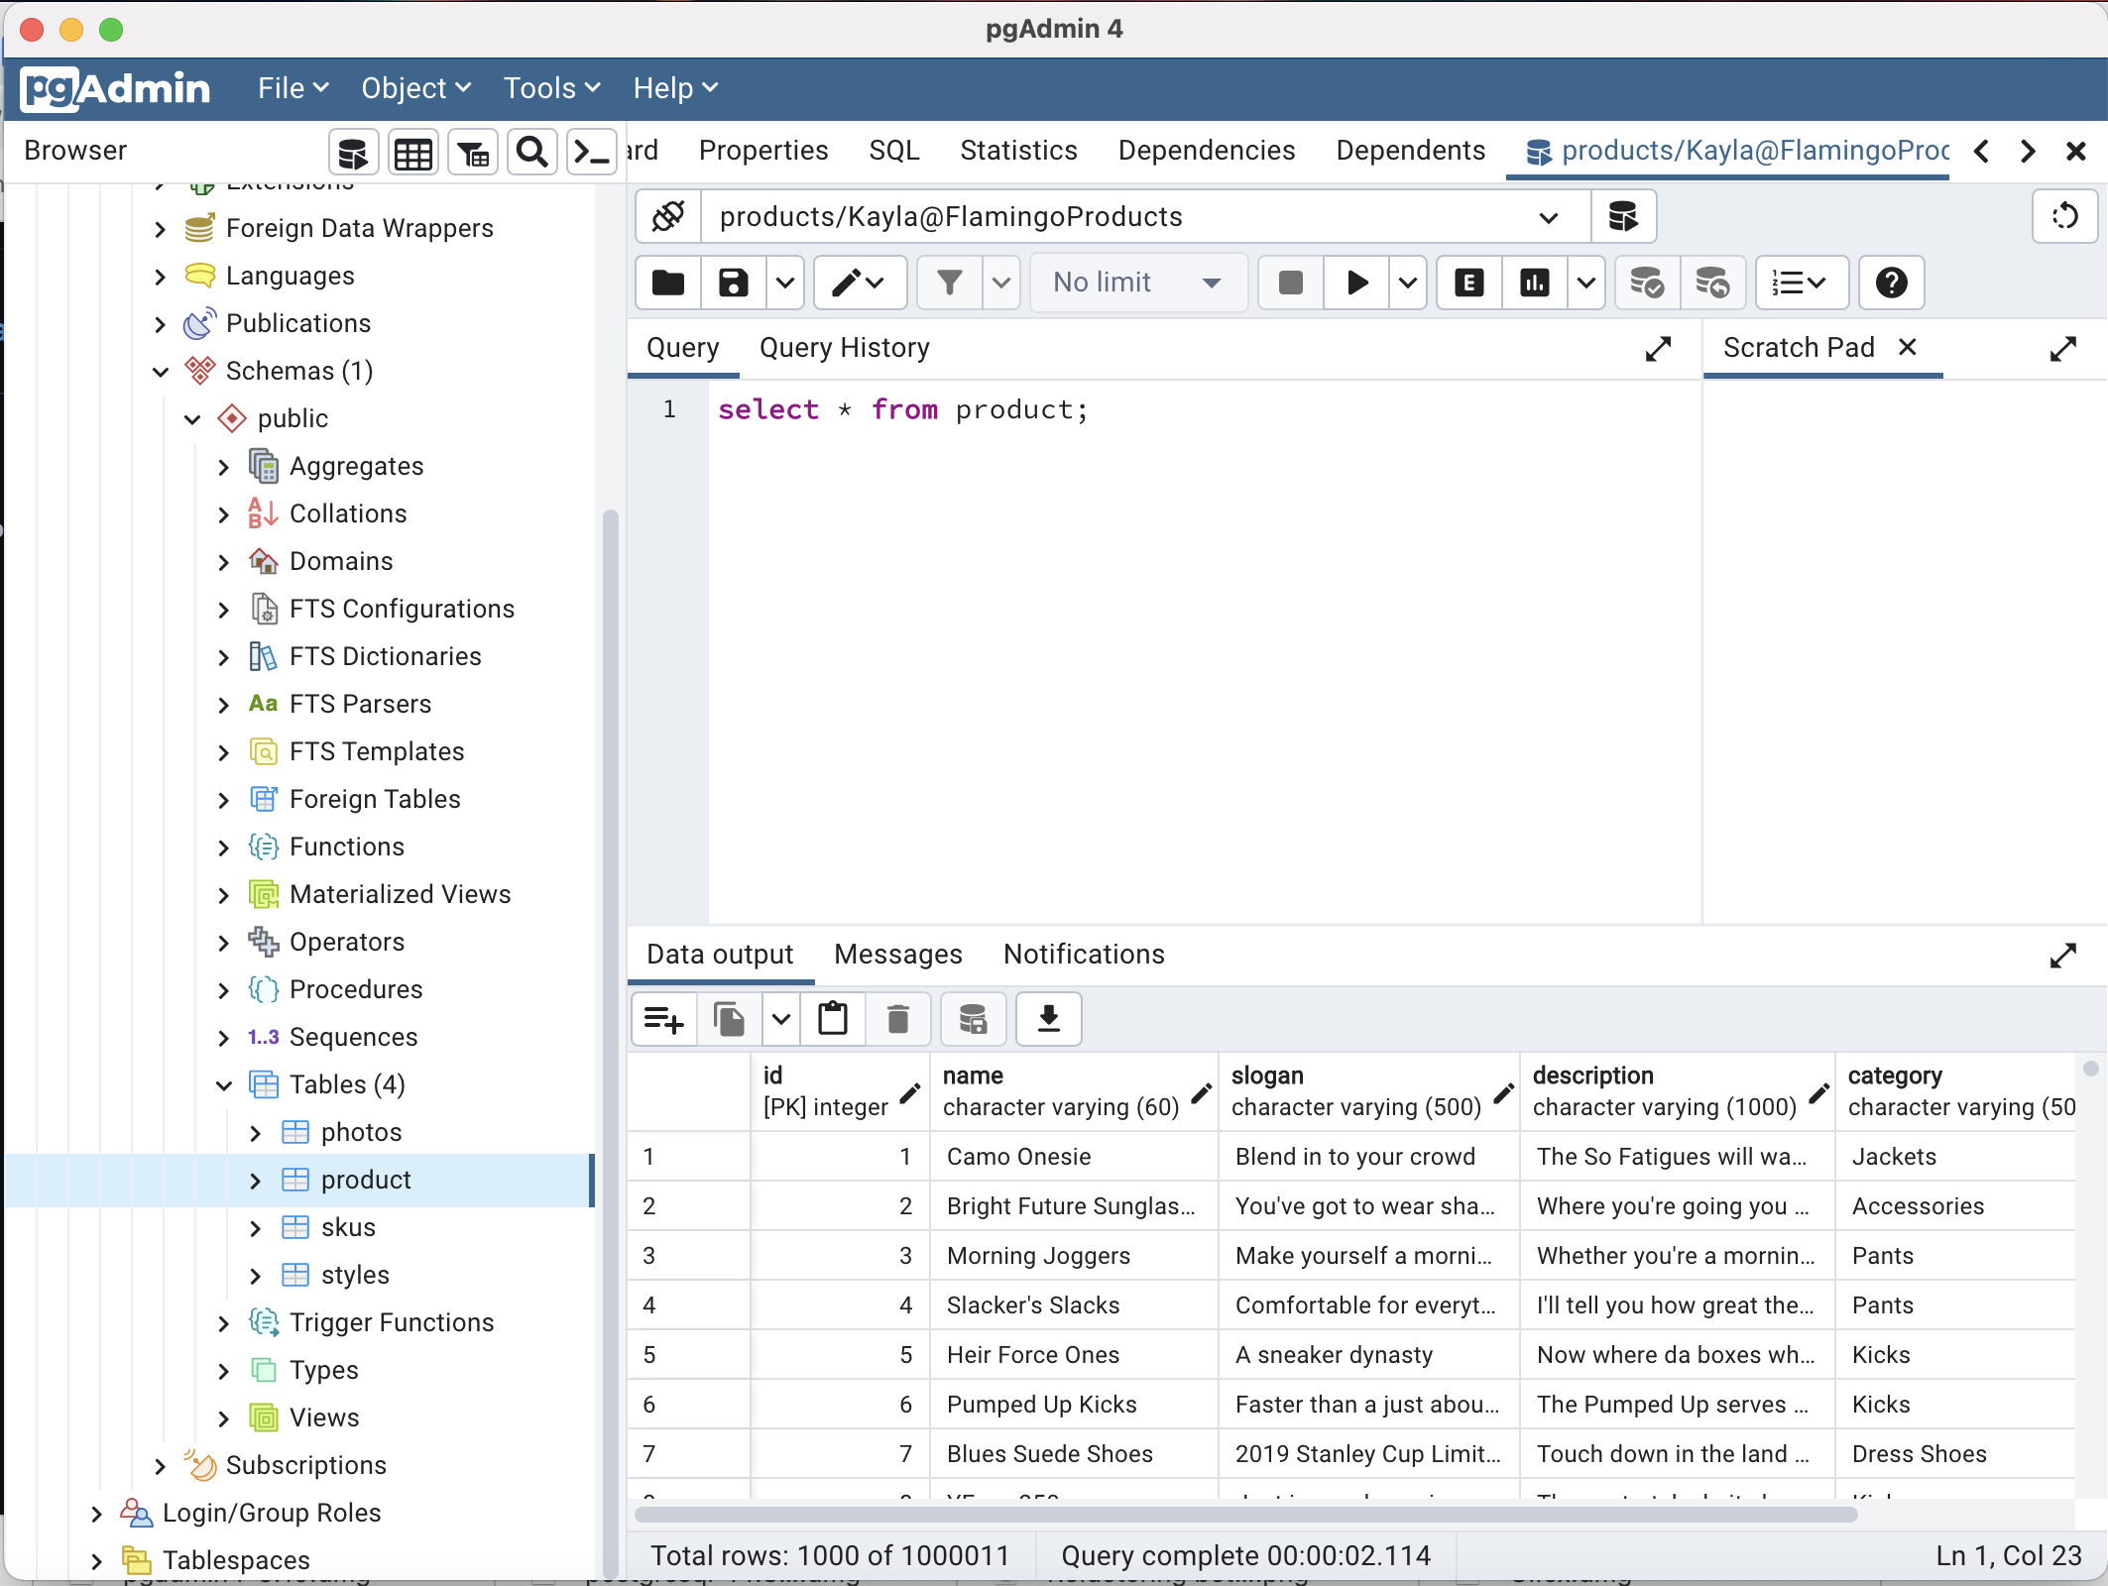Click the Save File disk icon
2108x1586 pixels.
(x=733, y=283)
